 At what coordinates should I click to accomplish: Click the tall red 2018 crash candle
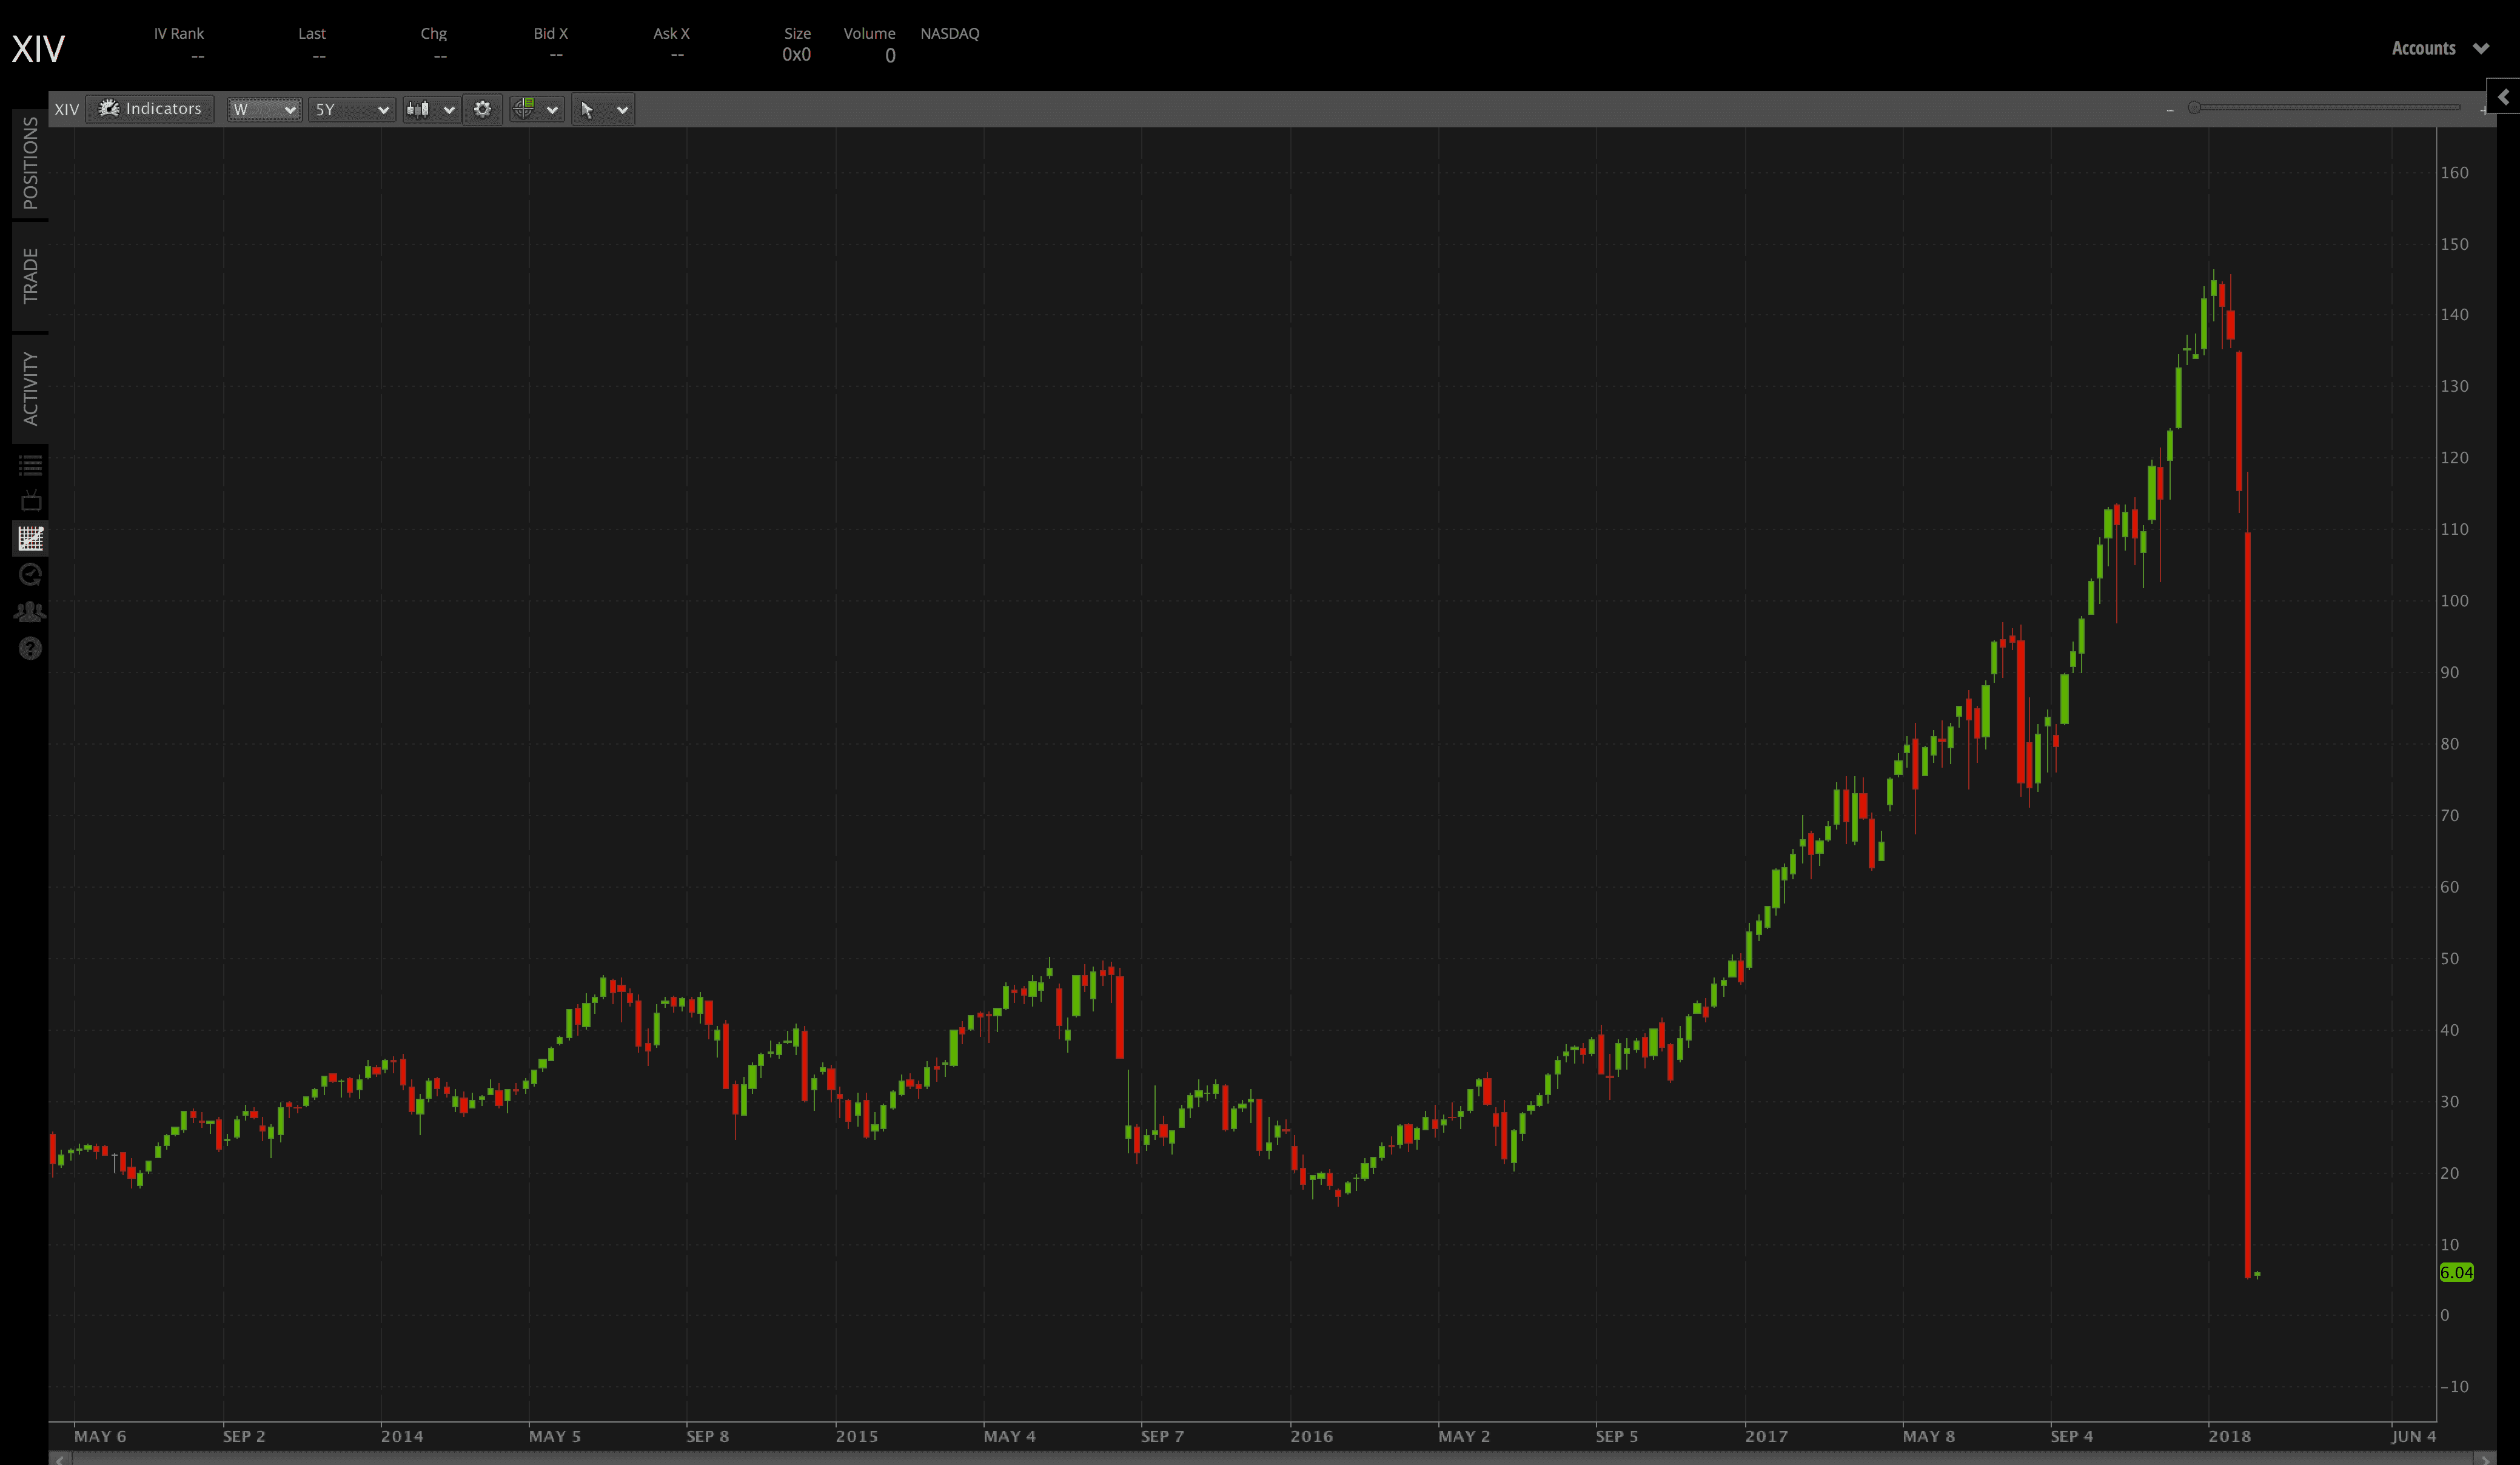click(x=2247, y=905)
